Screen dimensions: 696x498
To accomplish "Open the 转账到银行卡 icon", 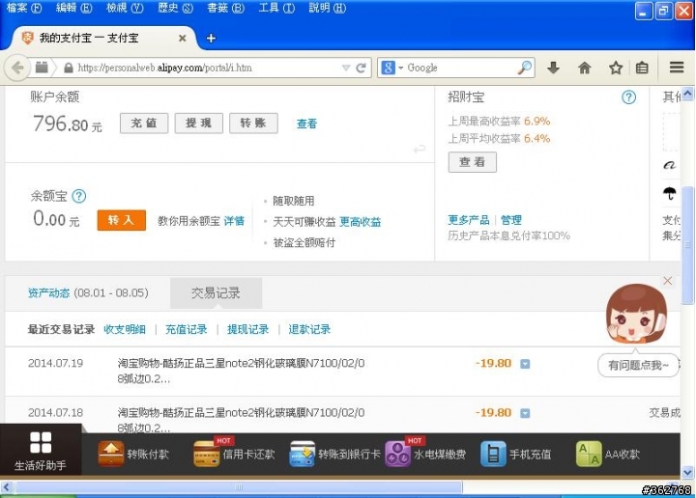I will point(302,454).
